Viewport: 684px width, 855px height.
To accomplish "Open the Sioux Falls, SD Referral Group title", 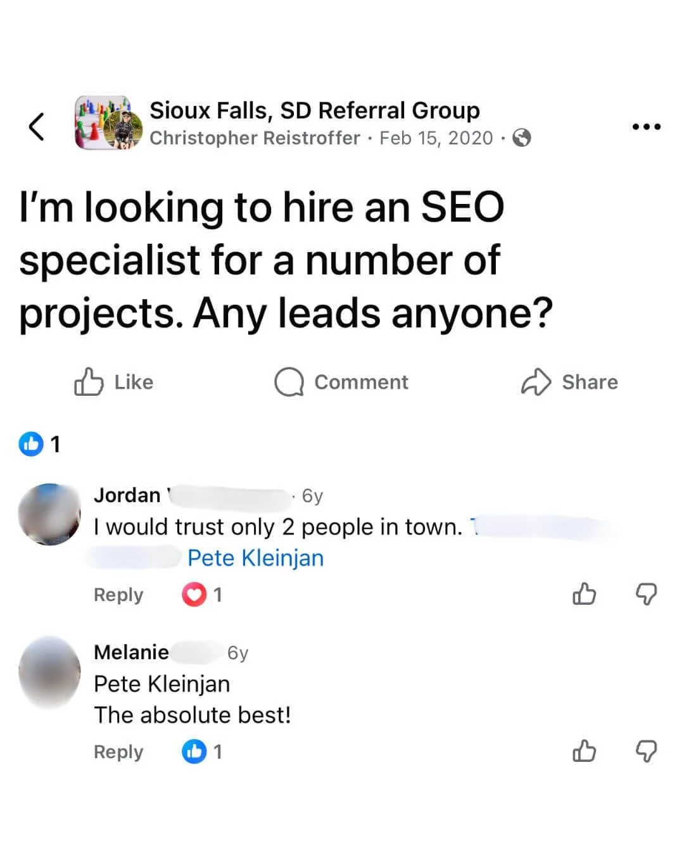I will [x=315, y=110].
